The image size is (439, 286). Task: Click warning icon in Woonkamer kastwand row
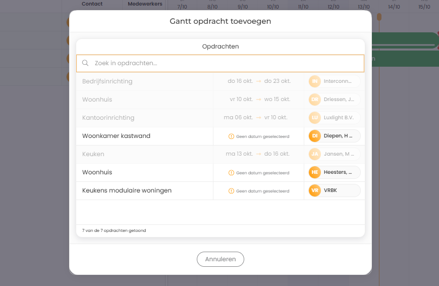coord(231,136)
